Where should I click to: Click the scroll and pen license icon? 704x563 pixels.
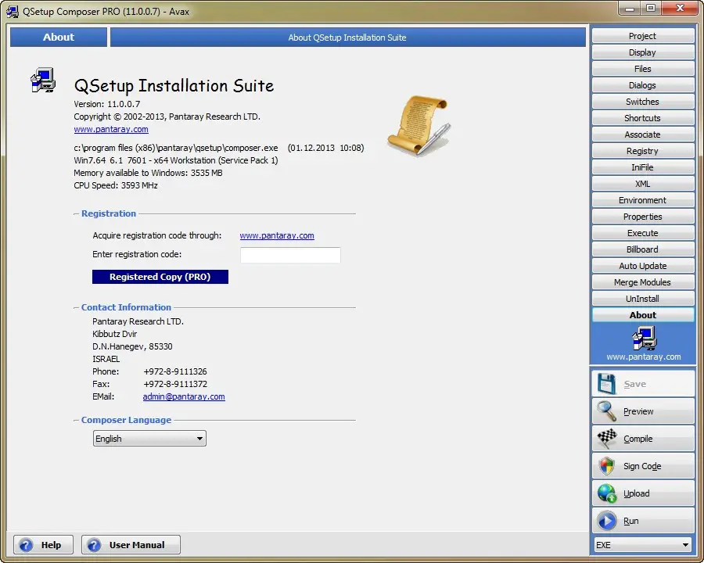419,125
